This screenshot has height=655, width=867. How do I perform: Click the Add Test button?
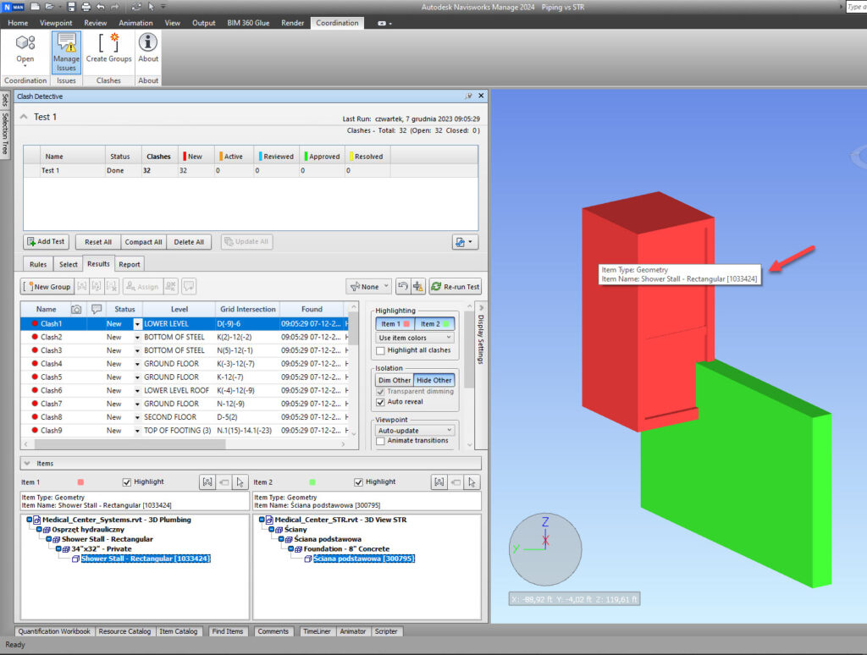46,242
